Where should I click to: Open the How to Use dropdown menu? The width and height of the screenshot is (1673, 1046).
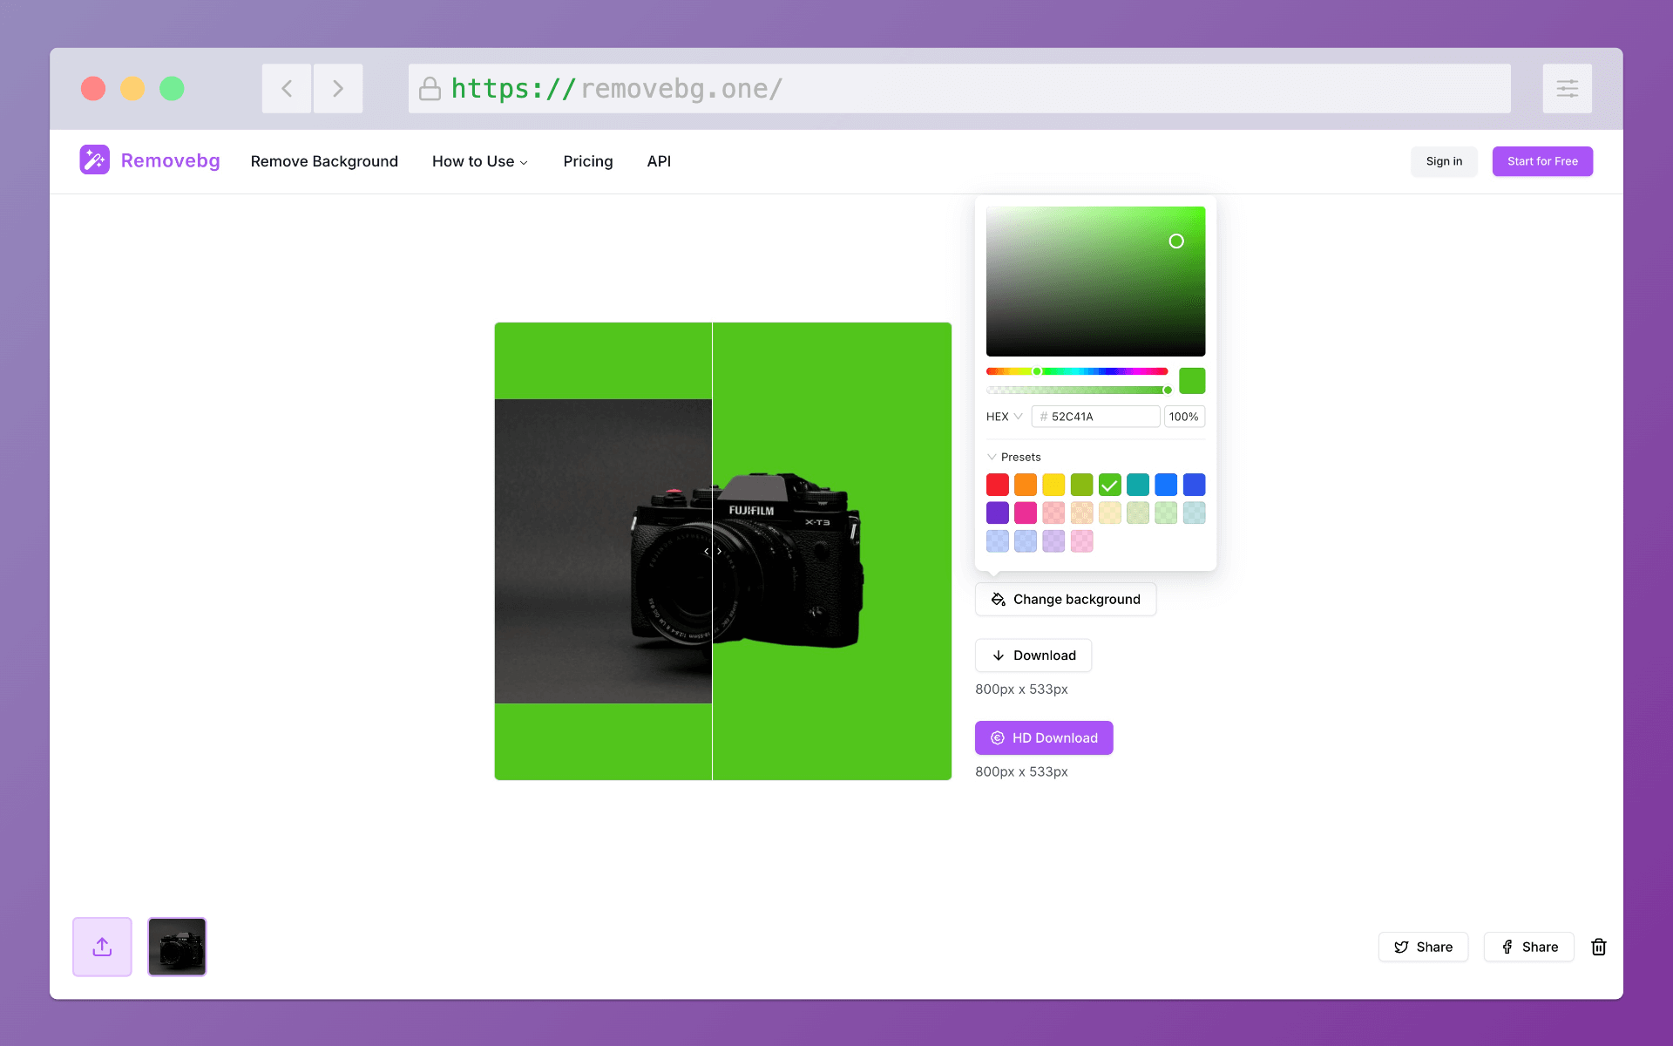point(479,160)
